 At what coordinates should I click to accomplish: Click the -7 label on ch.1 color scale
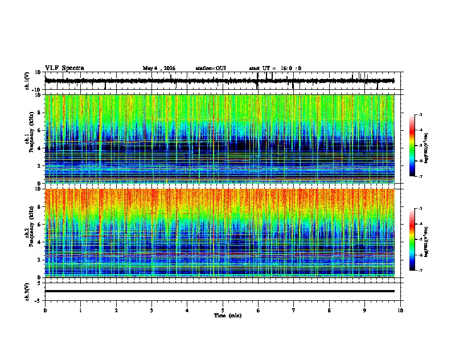tap(420, 176)
